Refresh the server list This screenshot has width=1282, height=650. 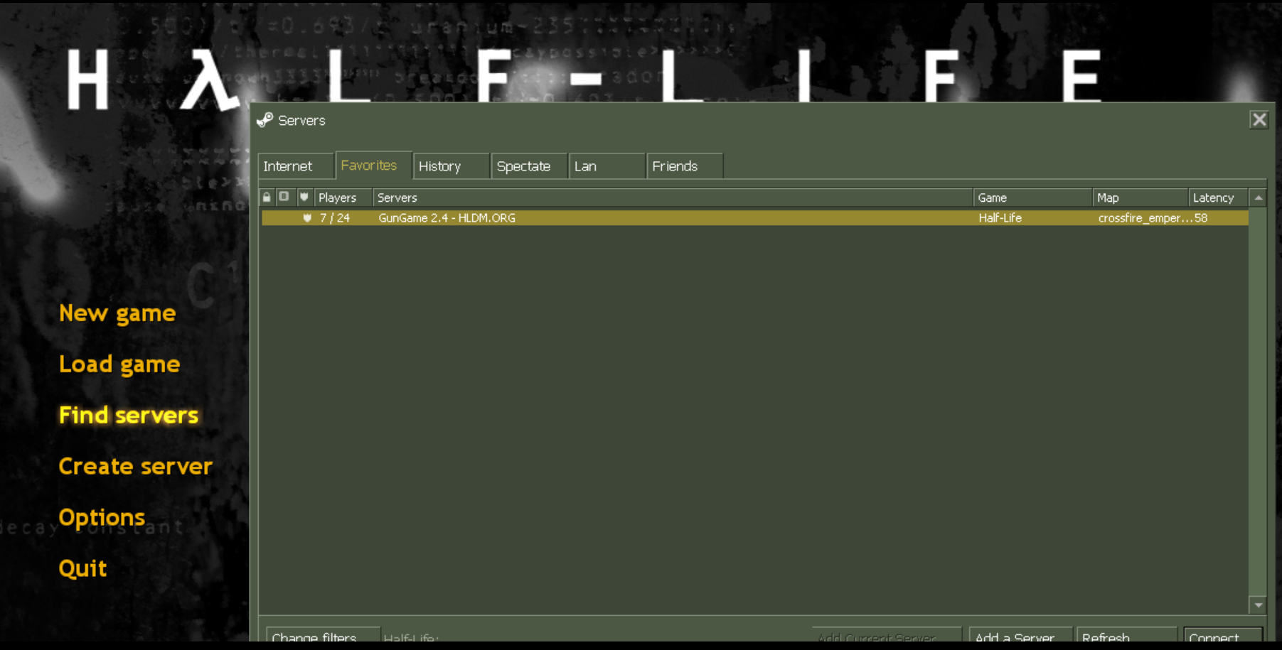(1127, 635)
